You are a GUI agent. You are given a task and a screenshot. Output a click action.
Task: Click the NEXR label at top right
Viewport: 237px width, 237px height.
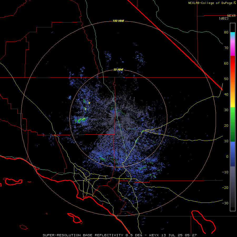point(231,16)
